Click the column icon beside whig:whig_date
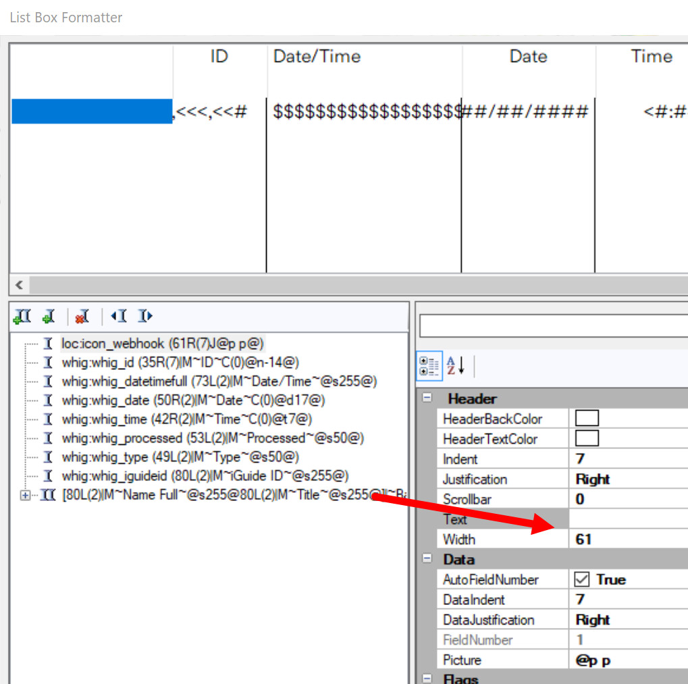This screenshot has width=688, height=684. click(x=47, y=400)
